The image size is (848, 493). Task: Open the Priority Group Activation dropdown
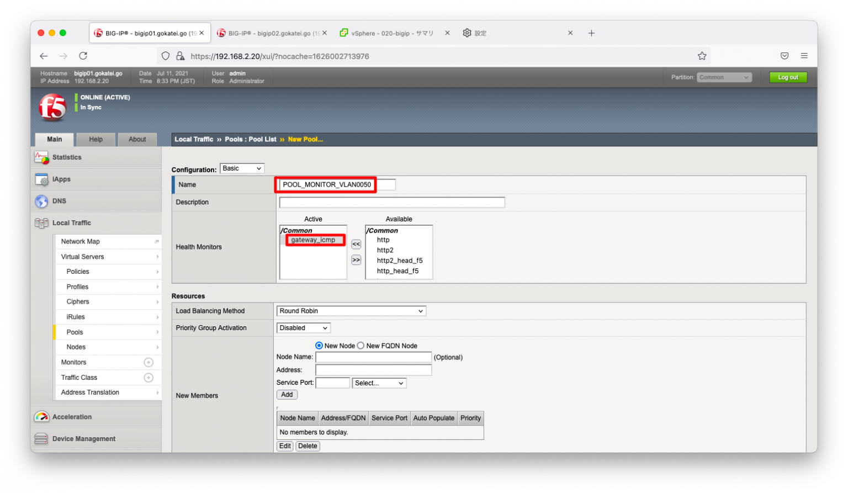(303, 328)
